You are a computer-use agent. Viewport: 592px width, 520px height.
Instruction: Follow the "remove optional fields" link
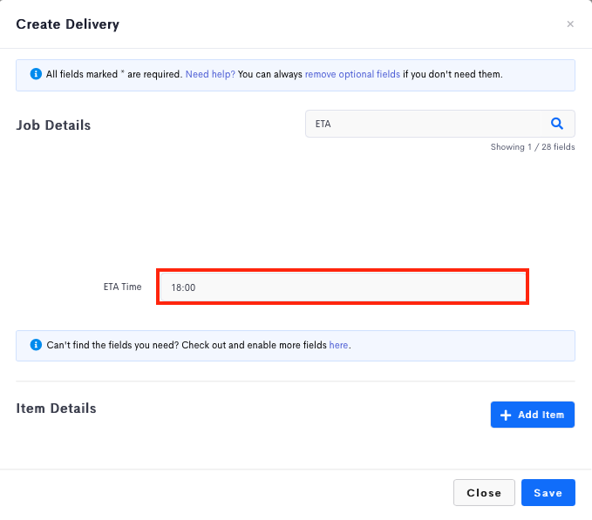[x=352, y=74]
